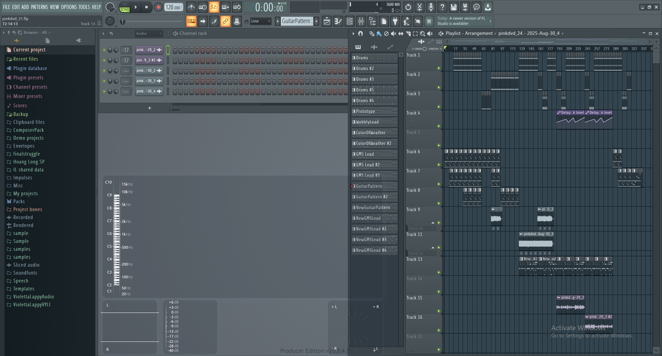Open the audio editor scissors icon
The image size is (662, 356).
(420, 7)
